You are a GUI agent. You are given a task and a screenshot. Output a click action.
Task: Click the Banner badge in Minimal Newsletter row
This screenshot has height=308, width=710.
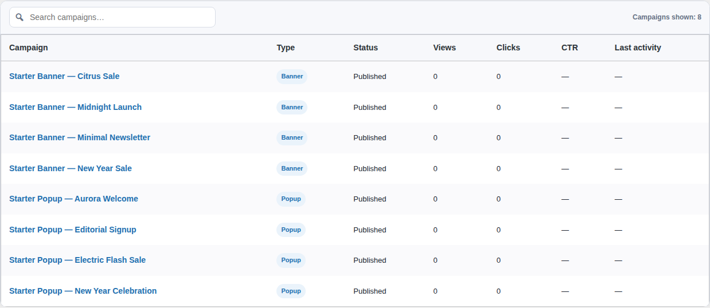click(x=292, y=138)
